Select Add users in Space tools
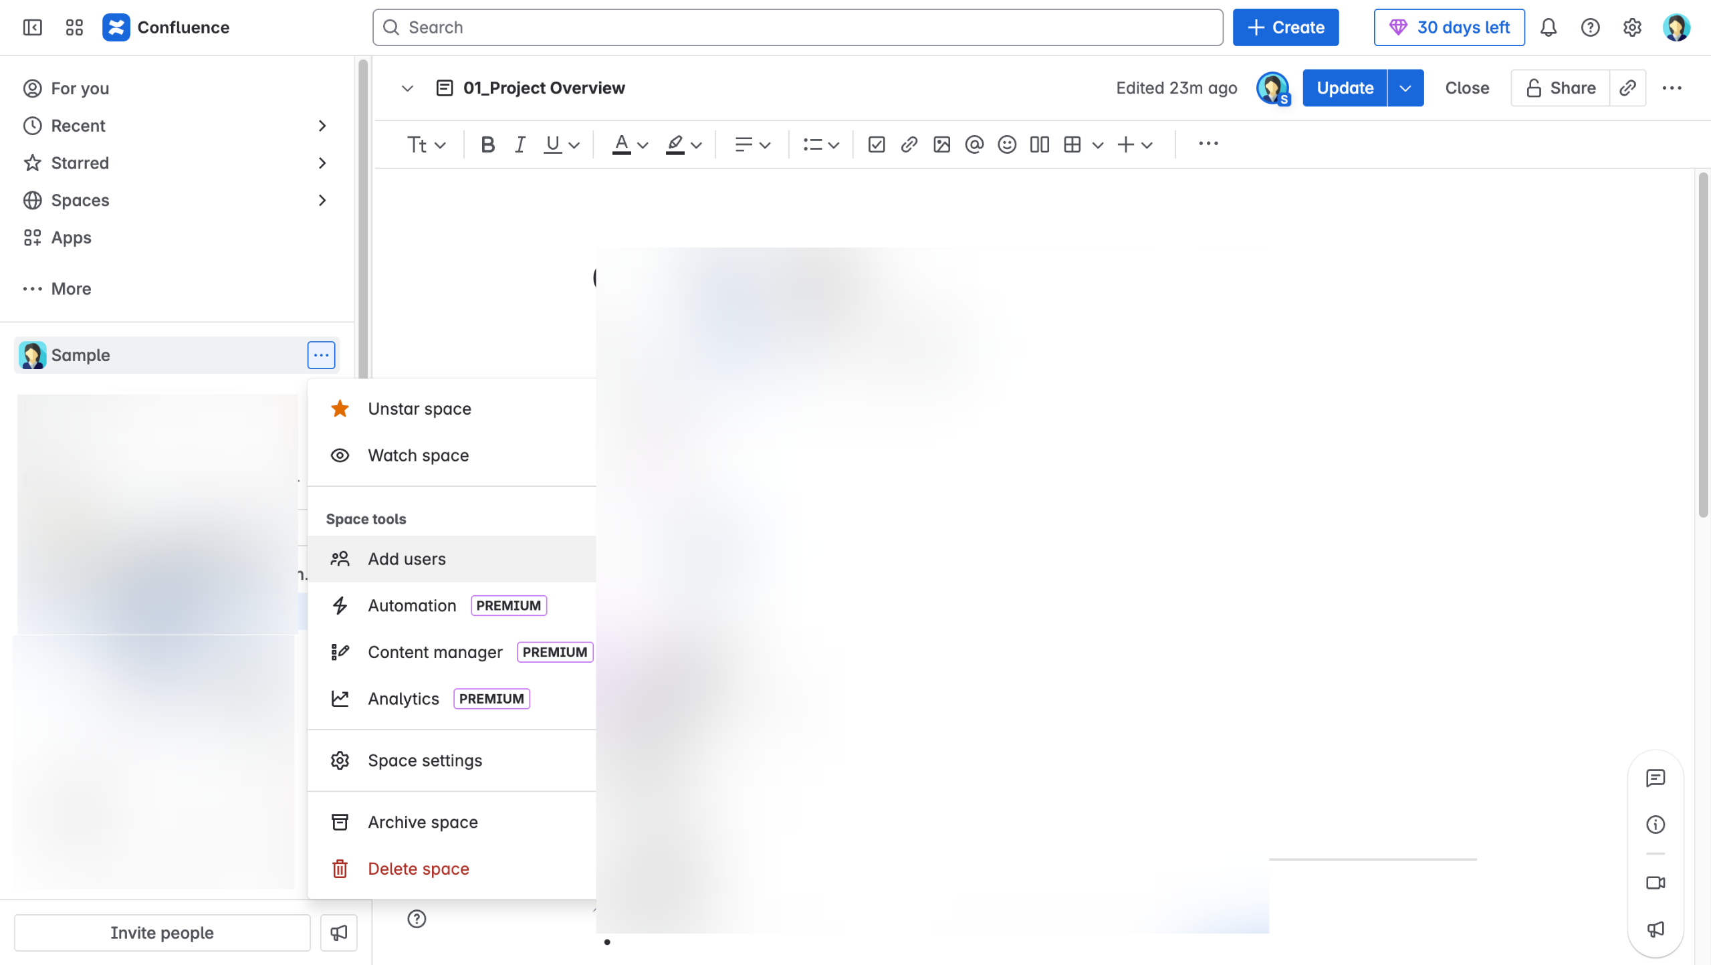 coord(407,559)
